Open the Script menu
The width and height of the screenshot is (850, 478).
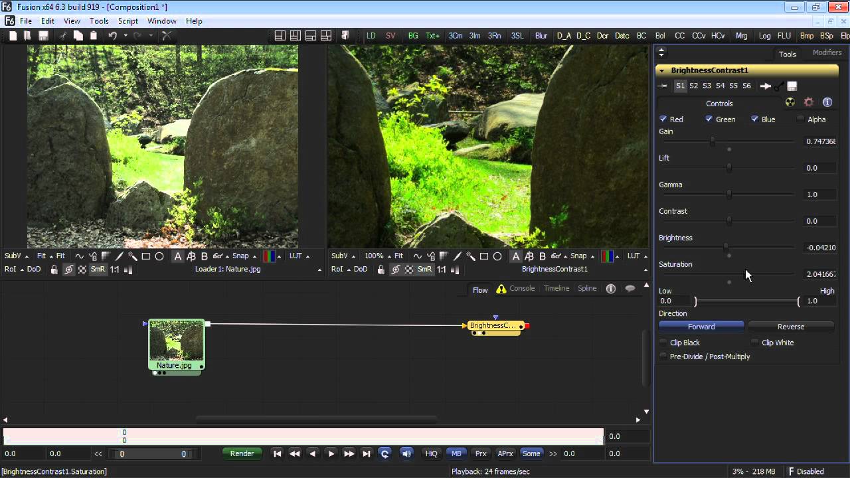(x=127, y=21)
